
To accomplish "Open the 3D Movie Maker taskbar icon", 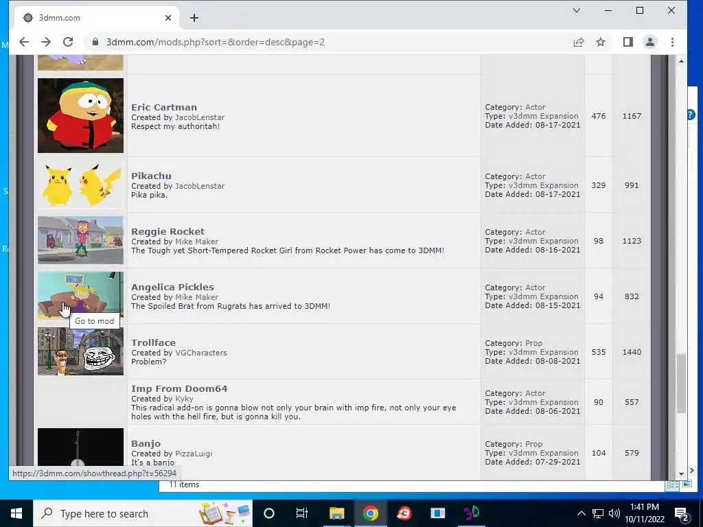I will 471,513.
